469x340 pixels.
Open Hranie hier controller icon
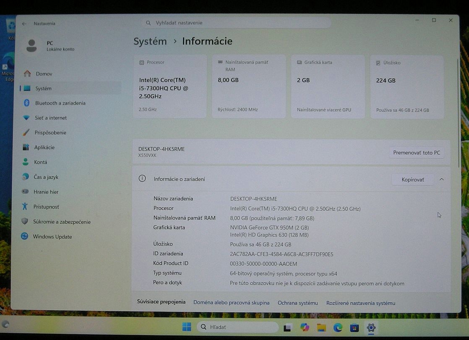[25, 191]
